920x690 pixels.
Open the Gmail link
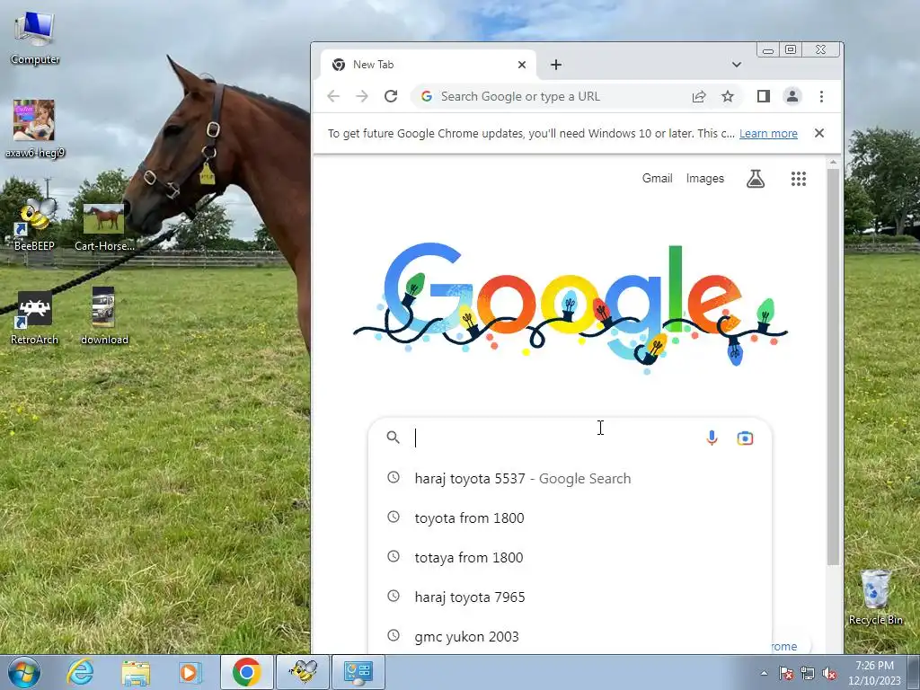click(x=657, y=179)
